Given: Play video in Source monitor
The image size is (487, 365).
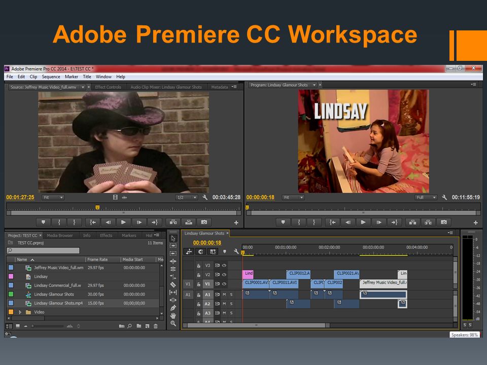Looking at the screenshot, I should point(123,222).
